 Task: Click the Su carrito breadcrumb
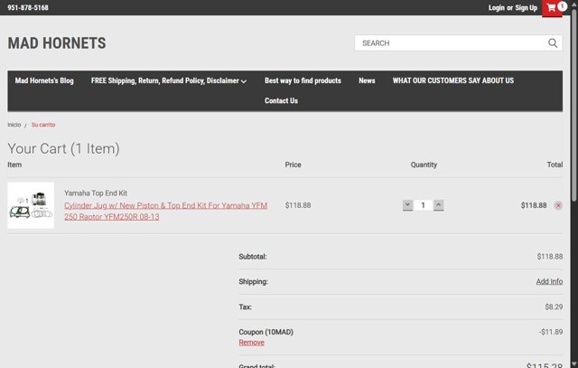[43, 125]
